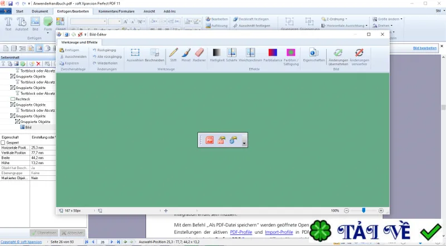Click zoom out minus in Bild-Editor
The image size is (446, 246).
(x=346, y=210)
